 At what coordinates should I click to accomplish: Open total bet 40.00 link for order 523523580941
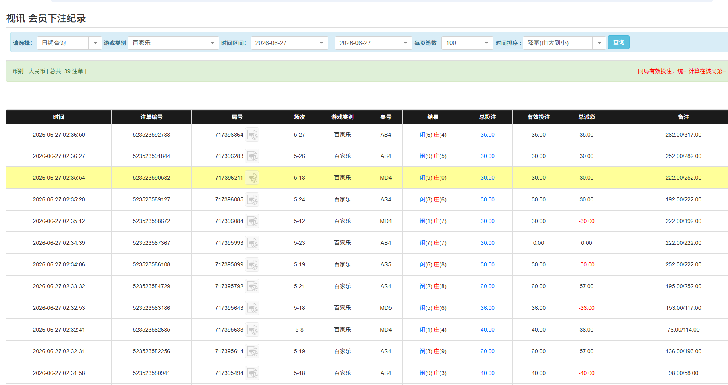pyautogui.click(x=487, y=373)
